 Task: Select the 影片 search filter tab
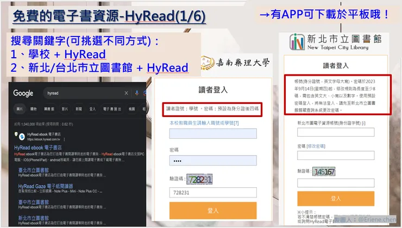65,109
